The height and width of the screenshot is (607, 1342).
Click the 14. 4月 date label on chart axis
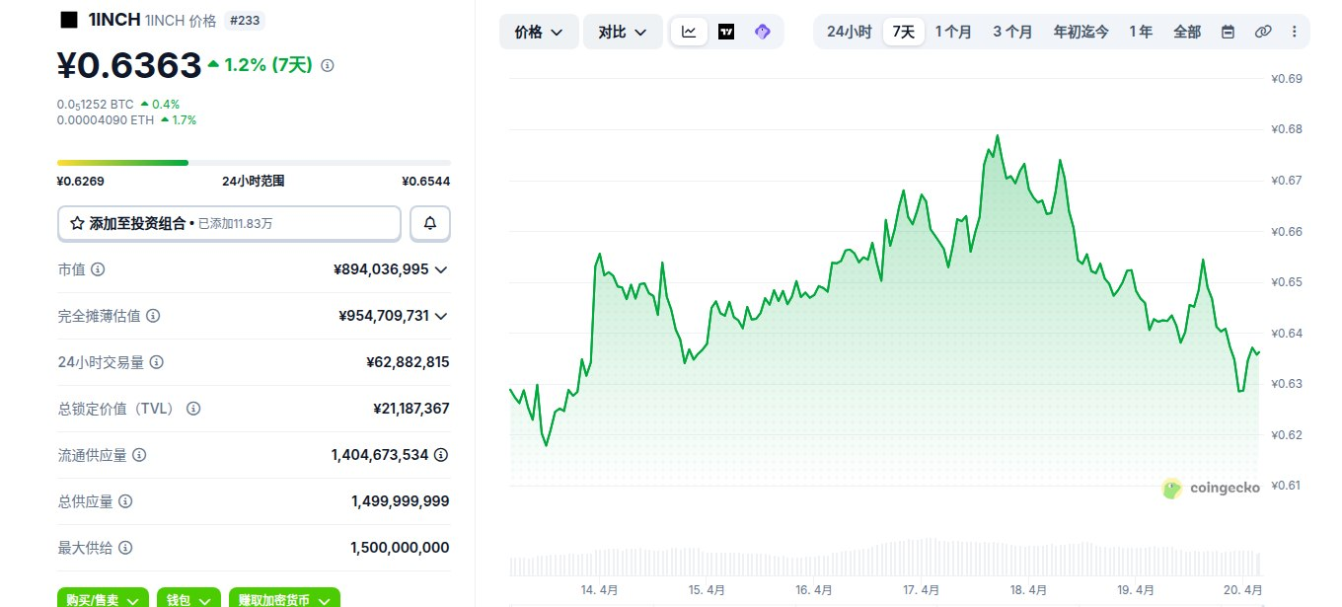coord(600,589)
